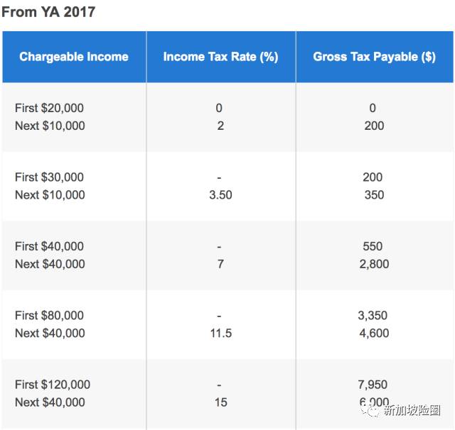This screenshot has width=455, height=430.
Task: Click the 2,800 gross tax value
Action: (374, 264)
